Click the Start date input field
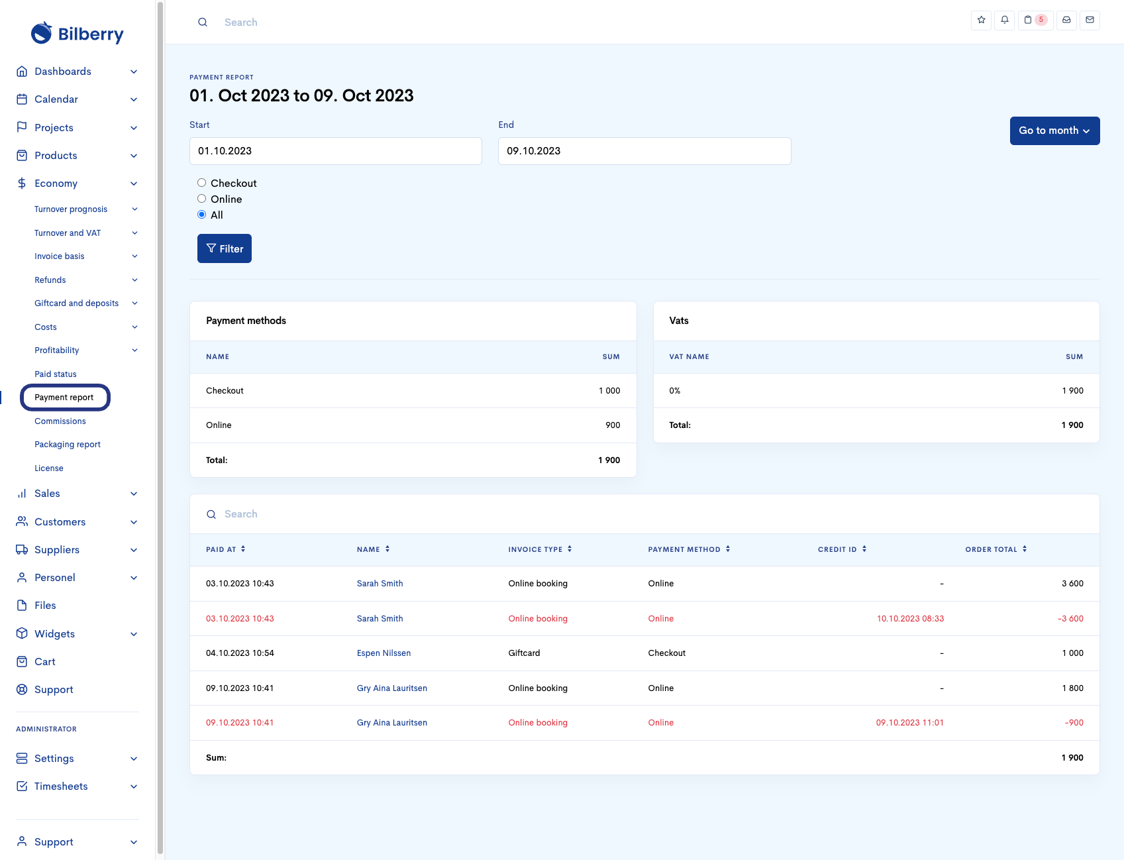This screenshot has height=860, width=1124. click(335, 151)
